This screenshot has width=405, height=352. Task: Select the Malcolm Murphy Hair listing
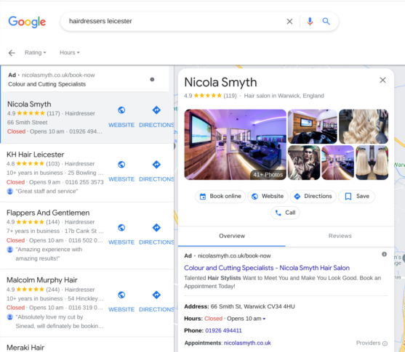tap(42, 280)
